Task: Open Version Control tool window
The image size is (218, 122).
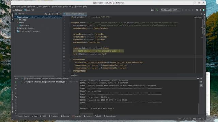Action: tap(22, 116)
